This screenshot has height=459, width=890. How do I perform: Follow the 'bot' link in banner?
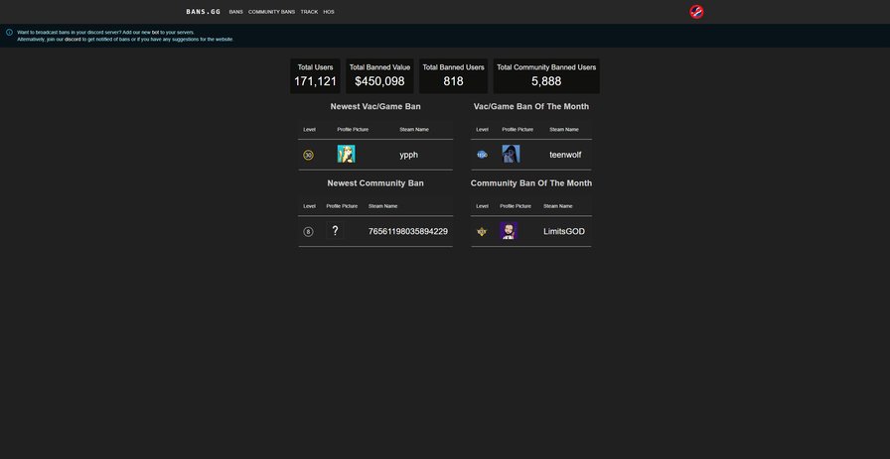pos(156,32)
